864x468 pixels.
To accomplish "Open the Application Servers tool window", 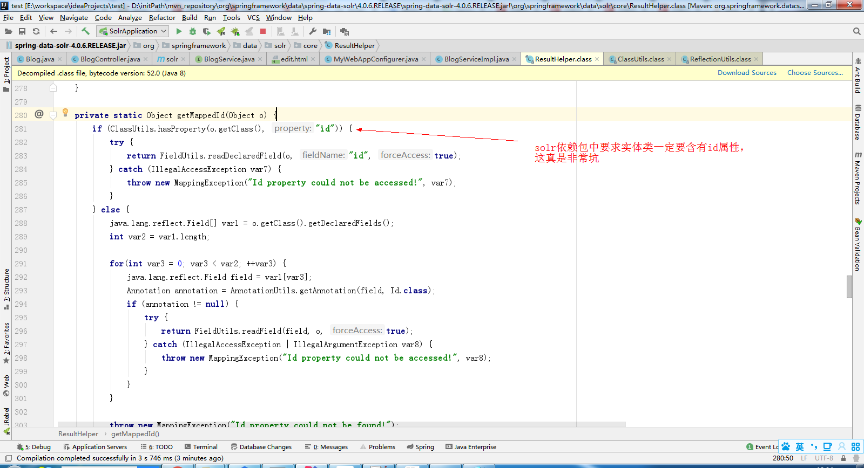I will click(x=95, y=447).
